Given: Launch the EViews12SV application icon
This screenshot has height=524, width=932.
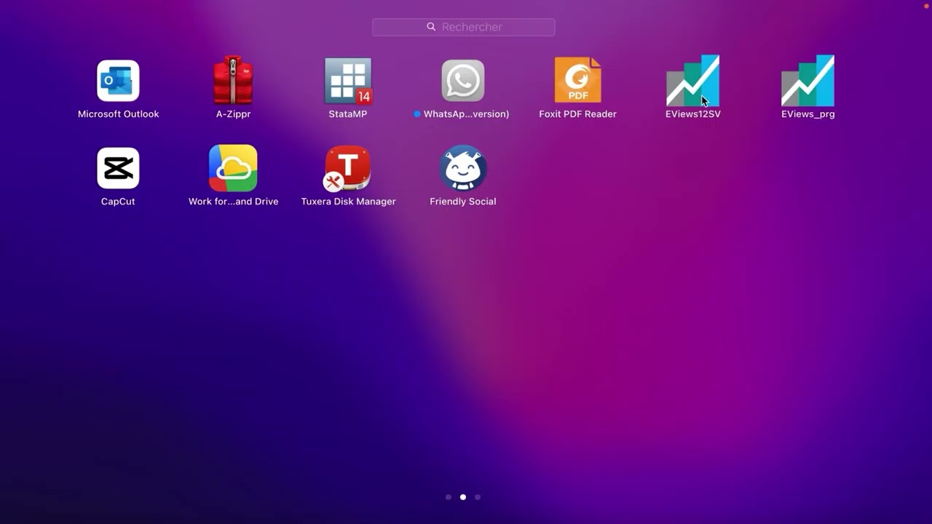Looking at the screenshot, I should coord(692,81).
